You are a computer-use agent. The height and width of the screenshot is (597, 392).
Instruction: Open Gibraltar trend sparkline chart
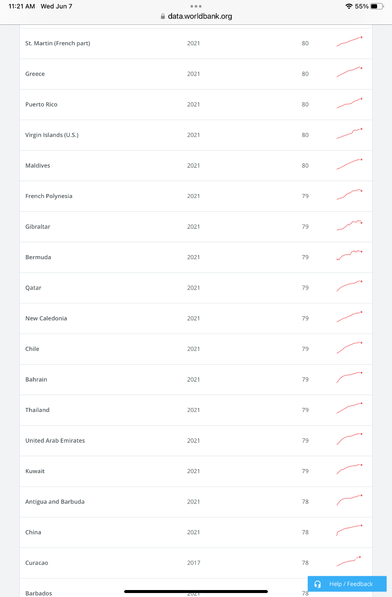(x=350, y=225)
